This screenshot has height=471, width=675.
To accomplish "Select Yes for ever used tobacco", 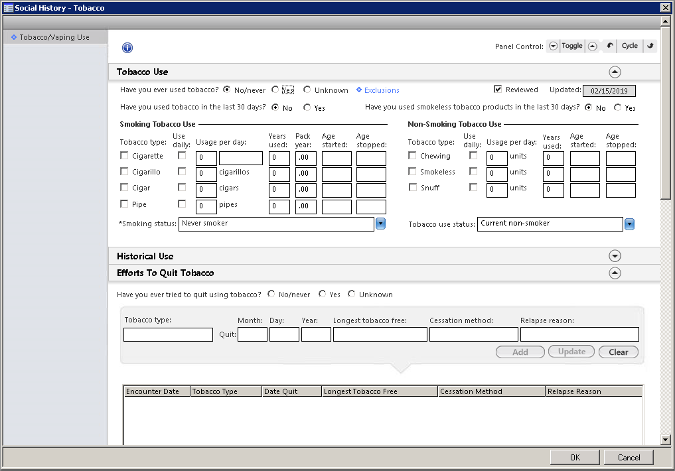I will click(275, 90).
